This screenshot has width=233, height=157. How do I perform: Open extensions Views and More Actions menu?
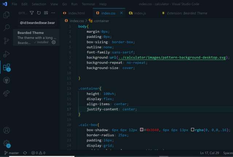click(x=53, y=13)
